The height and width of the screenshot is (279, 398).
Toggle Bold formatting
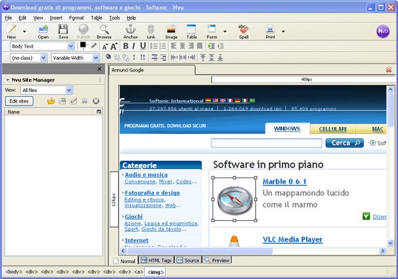[x=125, y=46]
